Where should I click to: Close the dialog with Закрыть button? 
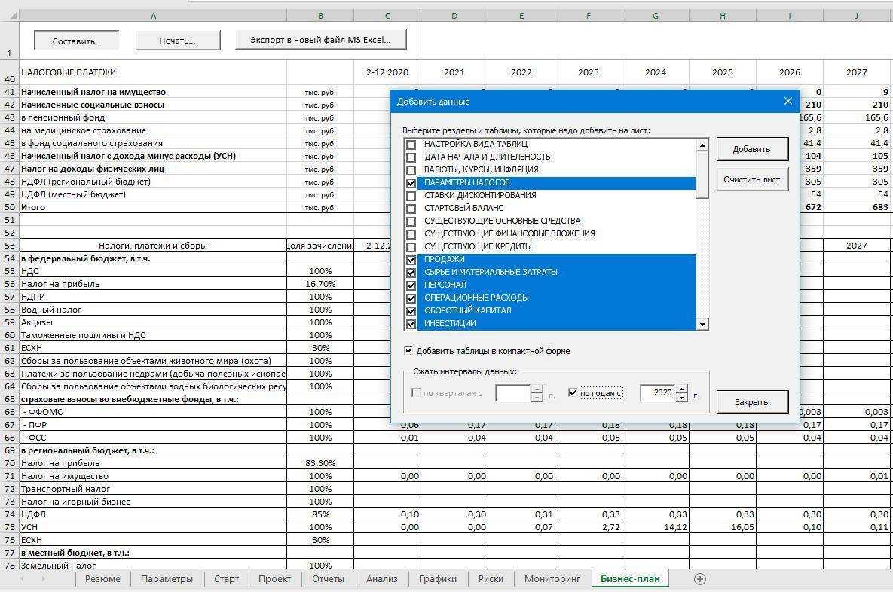click(752, 402)
